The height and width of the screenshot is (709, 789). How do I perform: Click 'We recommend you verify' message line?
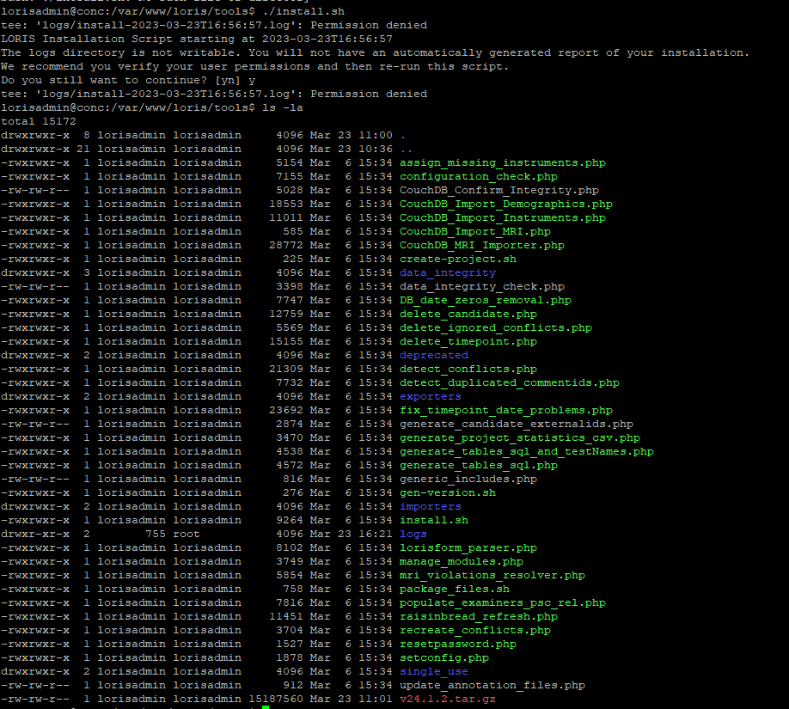[255, 67]
